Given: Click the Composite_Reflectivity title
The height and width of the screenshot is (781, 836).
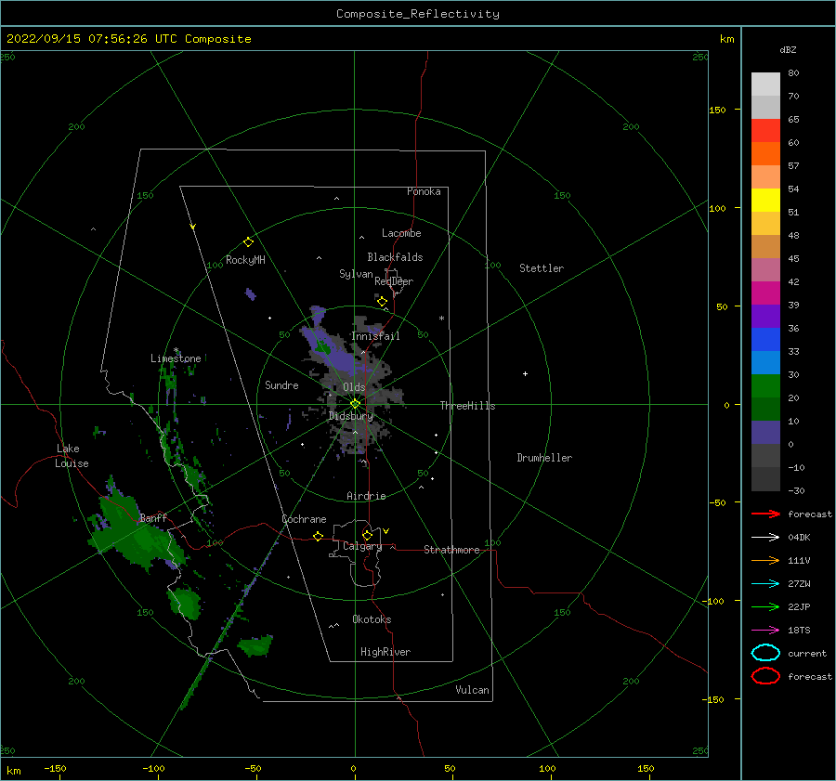Looking at the screenshot, I should pos(418,14).
